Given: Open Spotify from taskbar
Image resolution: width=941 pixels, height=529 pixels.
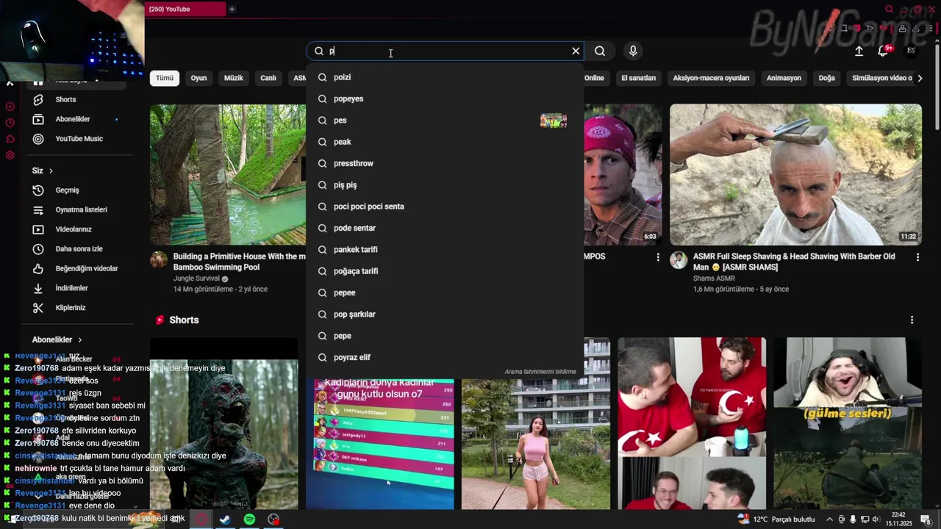Looking at the screenshot, I should pyautogui.click(x=249, y=519).
